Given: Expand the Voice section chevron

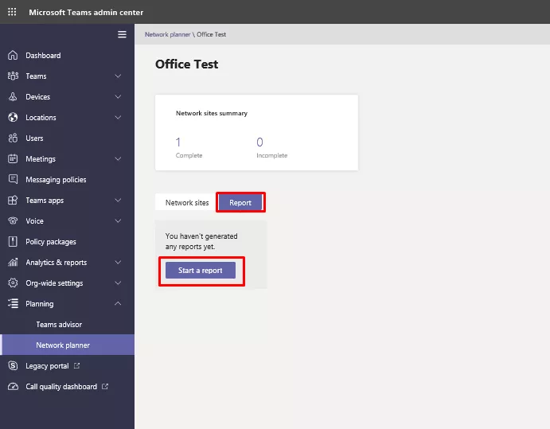Looking at the screenshot, I should tap(118, 221).
